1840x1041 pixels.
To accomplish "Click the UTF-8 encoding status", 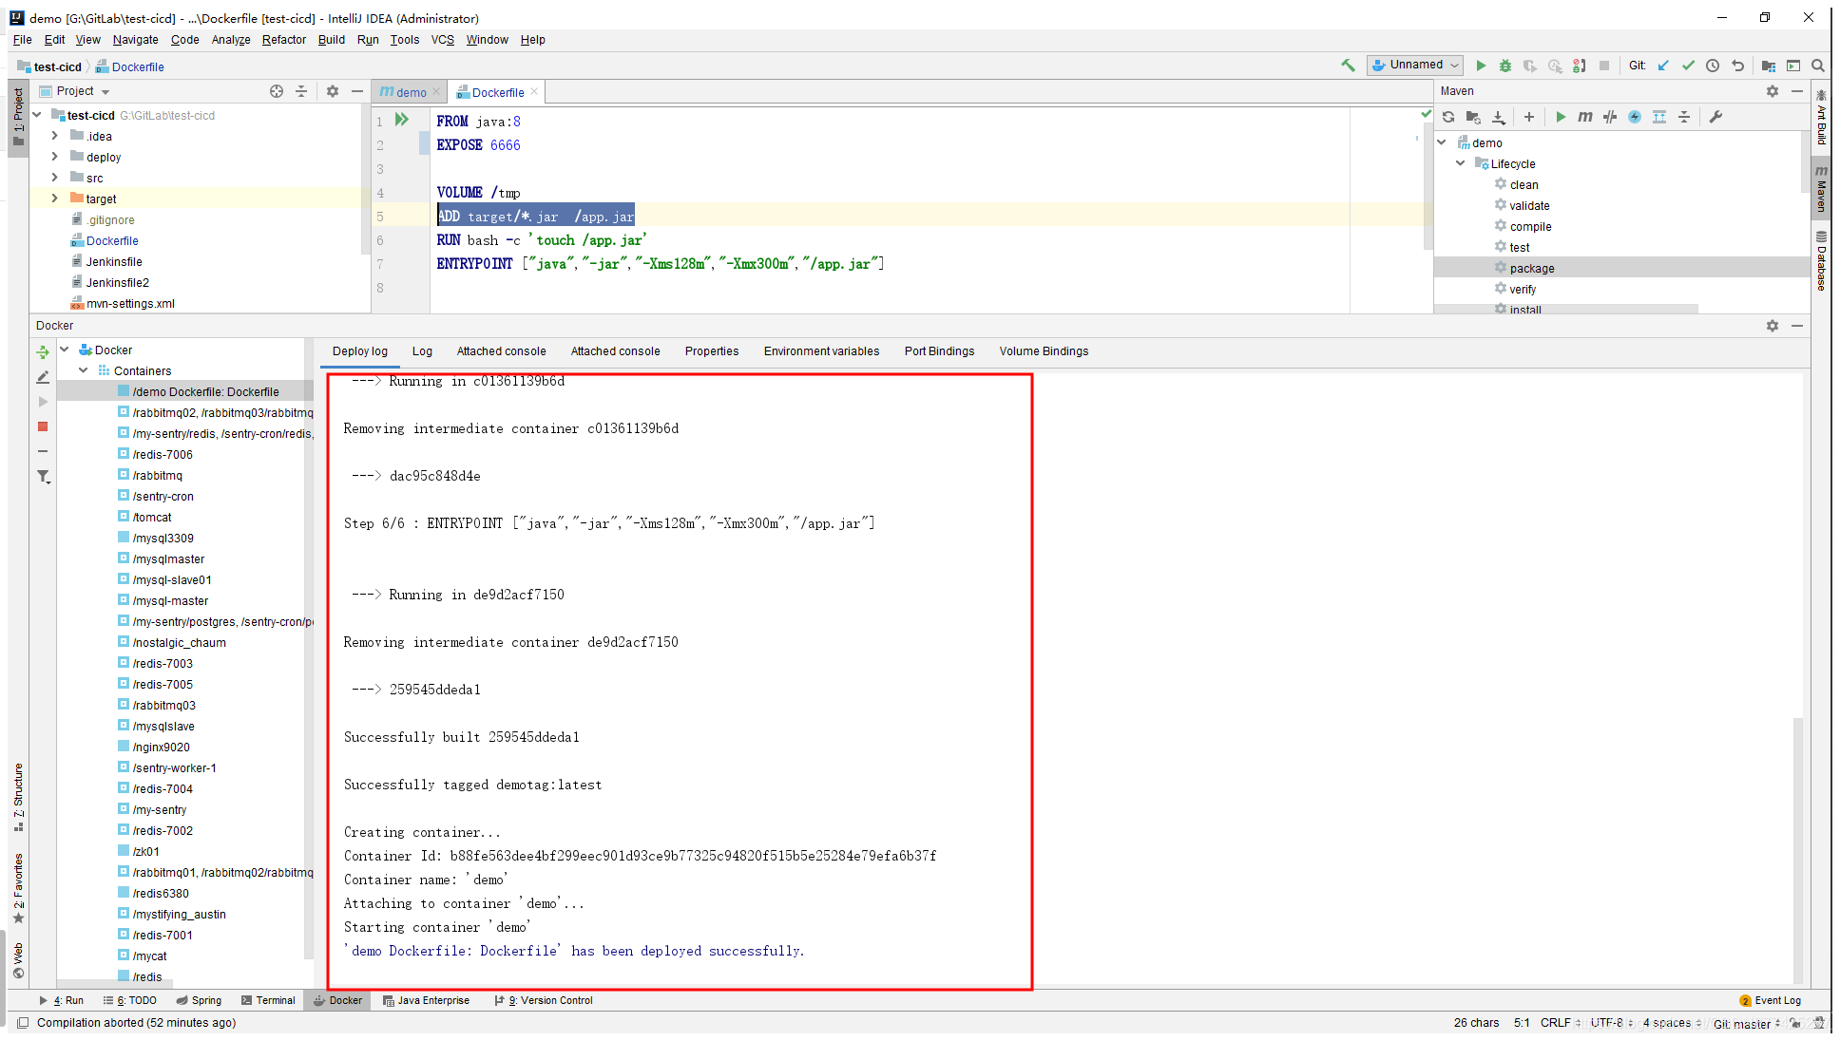I will pyautogui.click(x=1611, y=1023).
